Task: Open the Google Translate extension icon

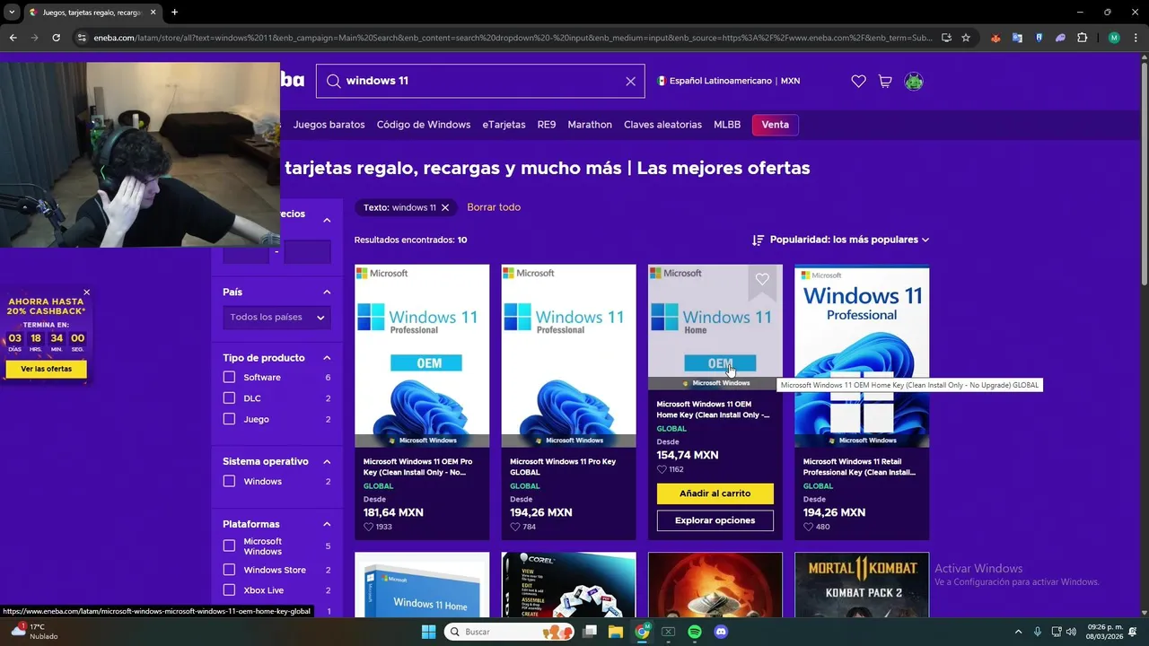Action: 1017,38
